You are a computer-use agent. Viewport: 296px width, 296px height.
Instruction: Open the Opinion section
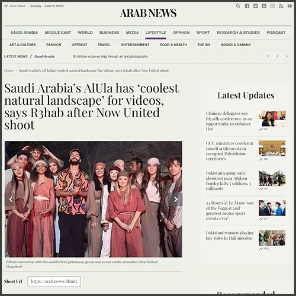pyautogui.click(x=181, y=33)
